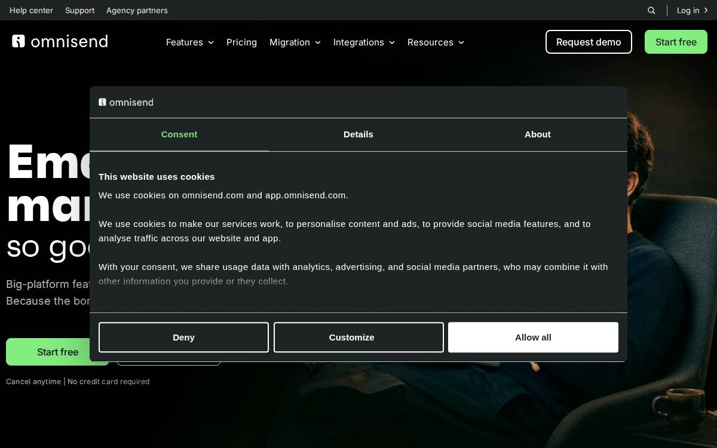Open the Pricing page
This screenshot has height=448, width=717.
coord(241,42)
